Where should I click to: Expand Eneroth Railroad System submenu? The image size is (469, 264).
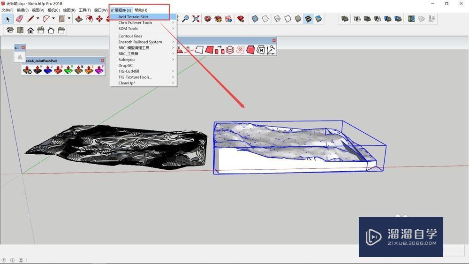tap(144, 42)
